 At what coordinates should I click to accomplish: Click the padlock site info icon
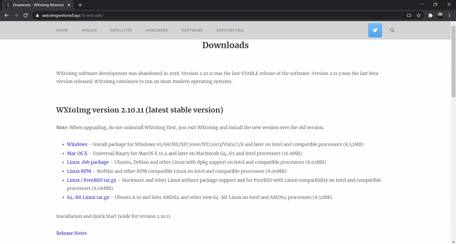coord(37,15)
